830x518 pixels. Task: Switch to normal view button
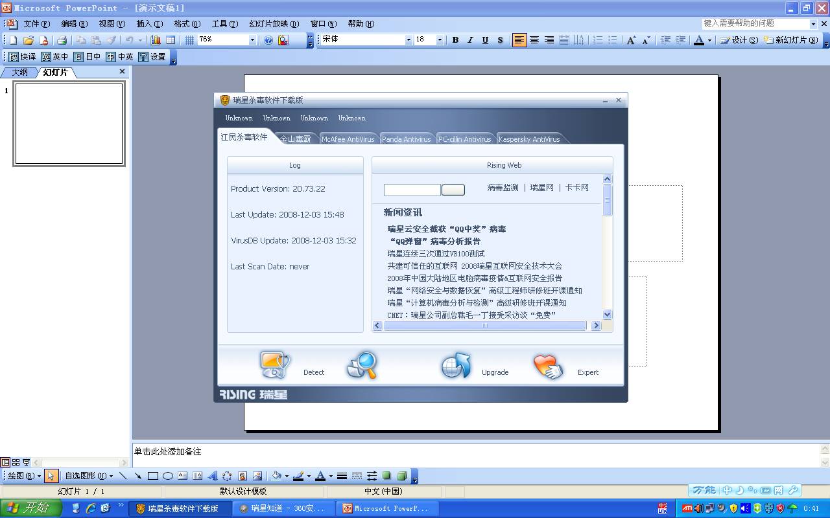5,462
